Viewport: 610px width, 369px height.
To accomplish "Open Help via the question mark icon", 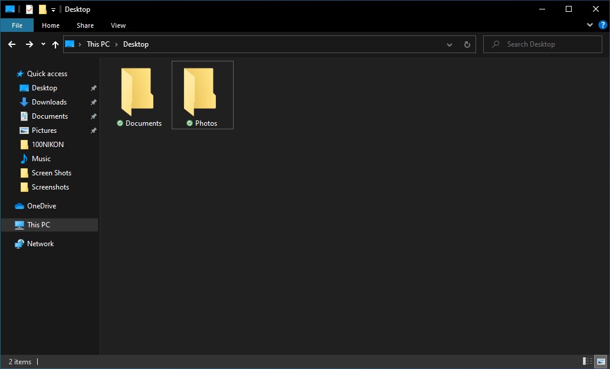I will (602, 25).
